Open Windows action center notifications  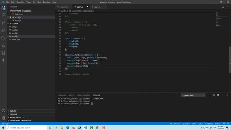[x=227, y=127]
